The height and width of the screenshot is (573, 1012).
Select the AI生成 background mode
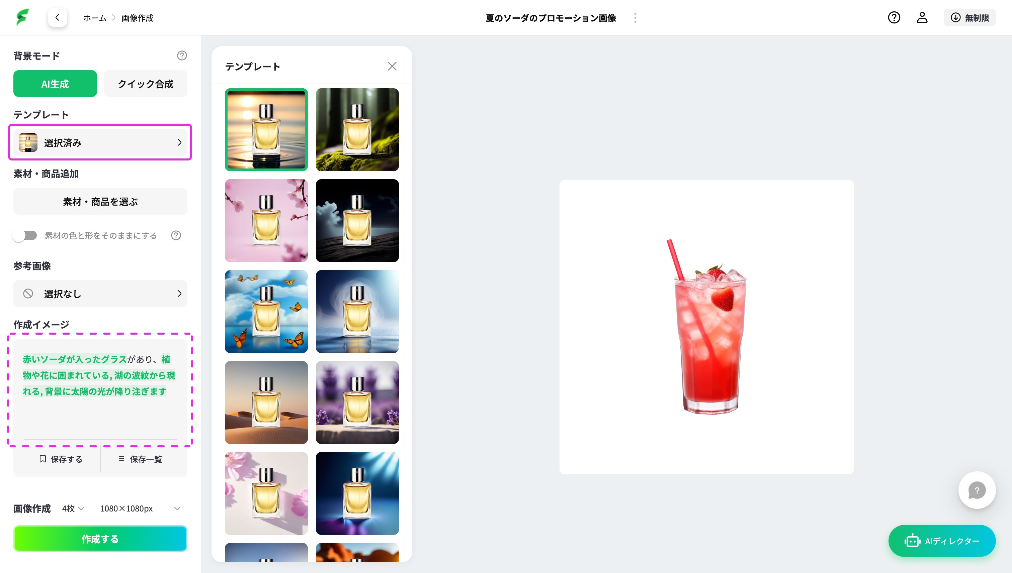pyautogui.click(x=55, y=84)
